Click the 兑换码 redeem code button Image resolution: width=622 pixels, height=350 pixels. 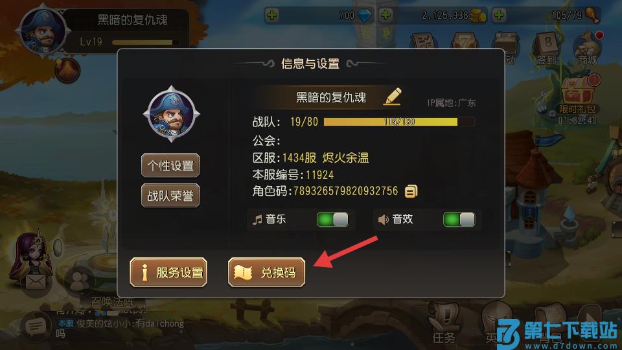click(266, 272)
